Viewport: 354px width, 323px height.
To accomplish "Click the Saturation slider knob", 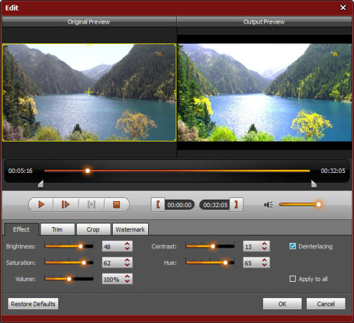I will coord(84,263).
